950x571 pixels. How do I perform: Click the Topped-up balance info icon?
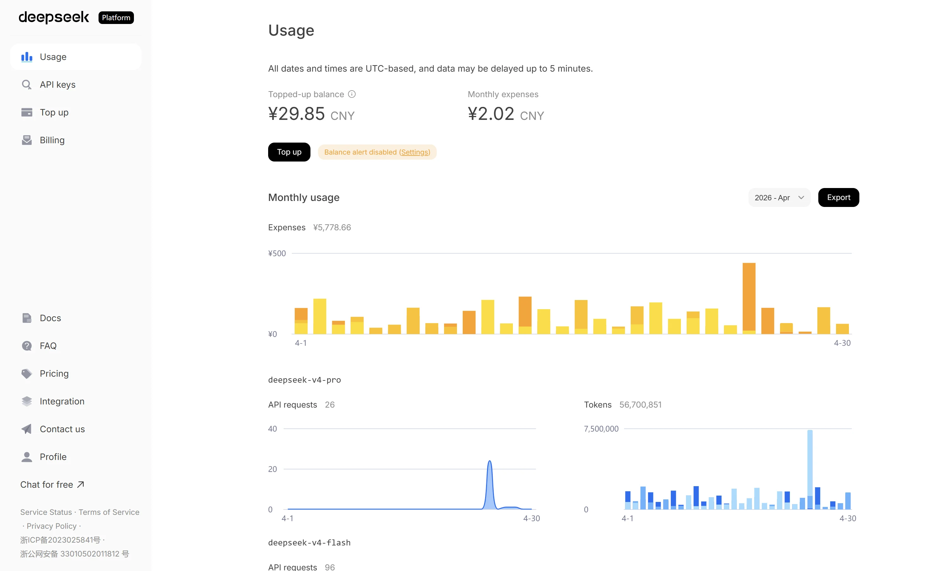(352, 94)
